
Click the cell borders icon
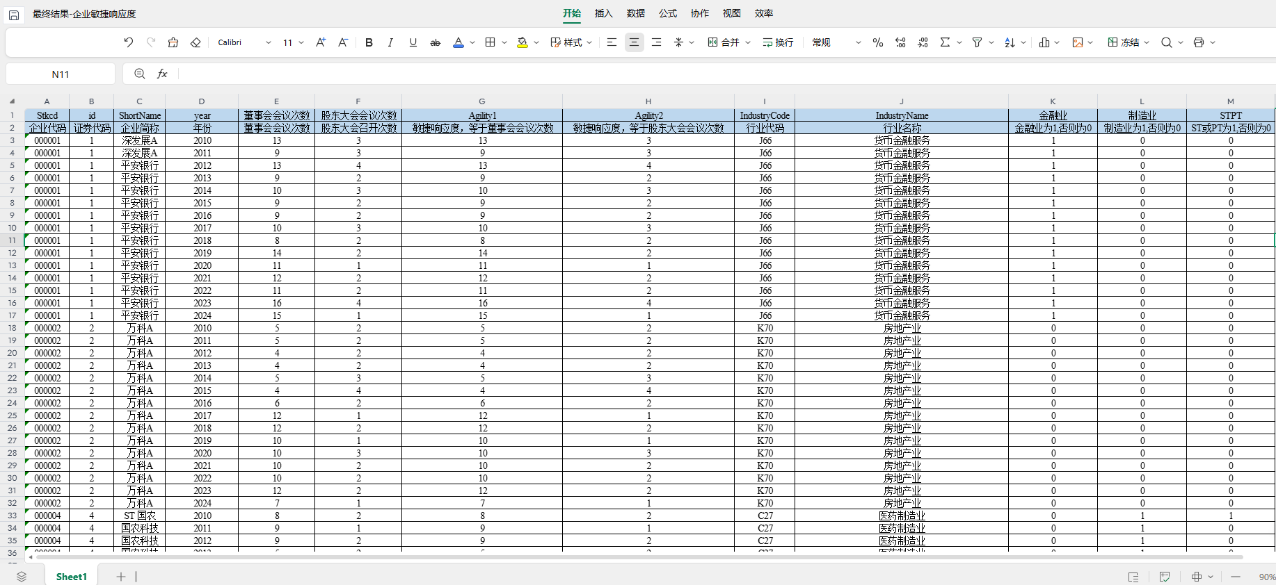tap(491, 42)
